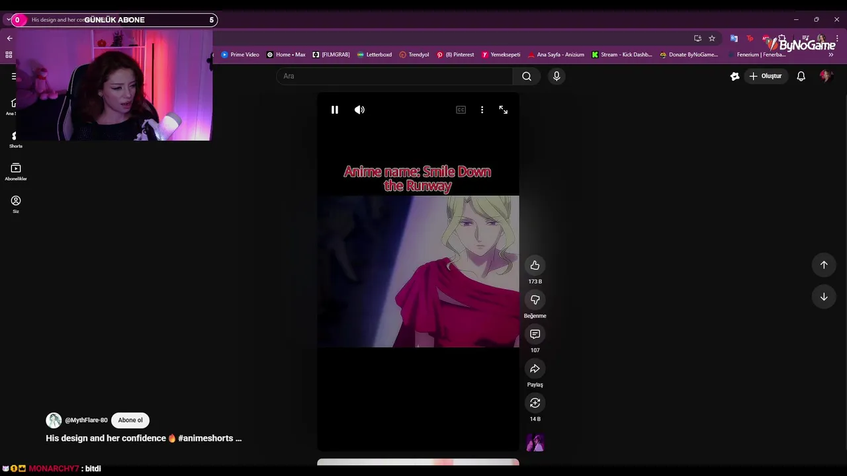The height and width of the screenshot is (476, 847).
Task: Open the Letterboxd bookmark
Action: pyautogui.click(x=375, y=55)
